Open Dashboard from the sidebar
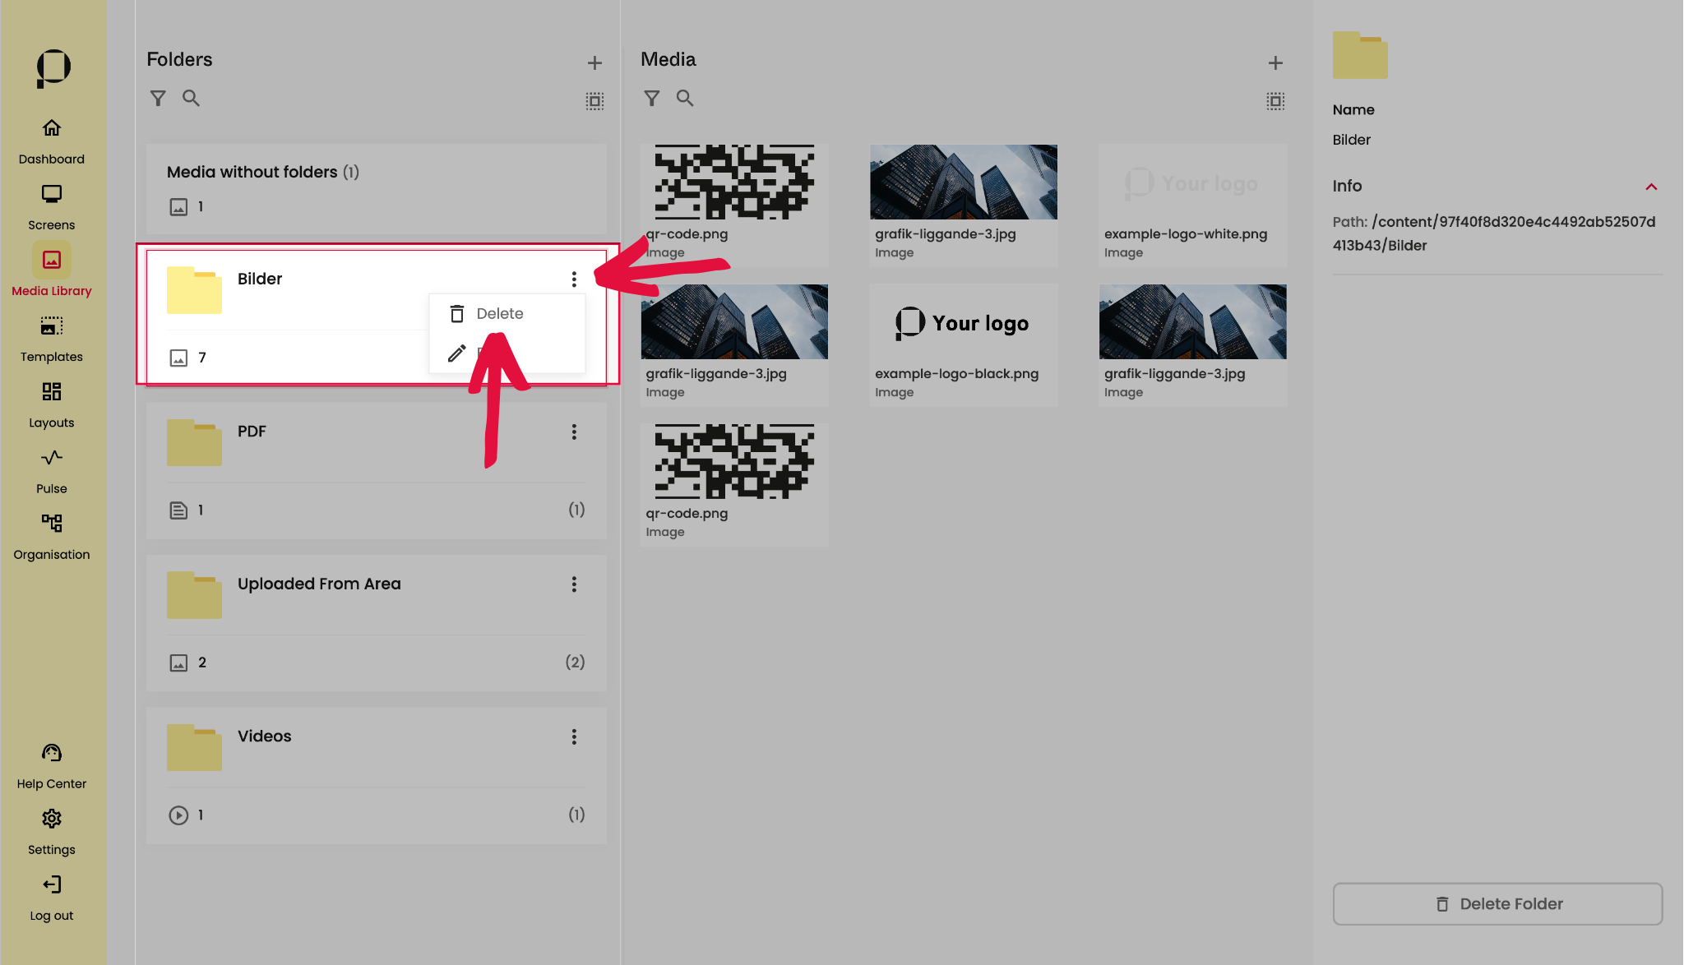Screen dimensions: 1684x965 pyautogui.click(x=51, y=140)
